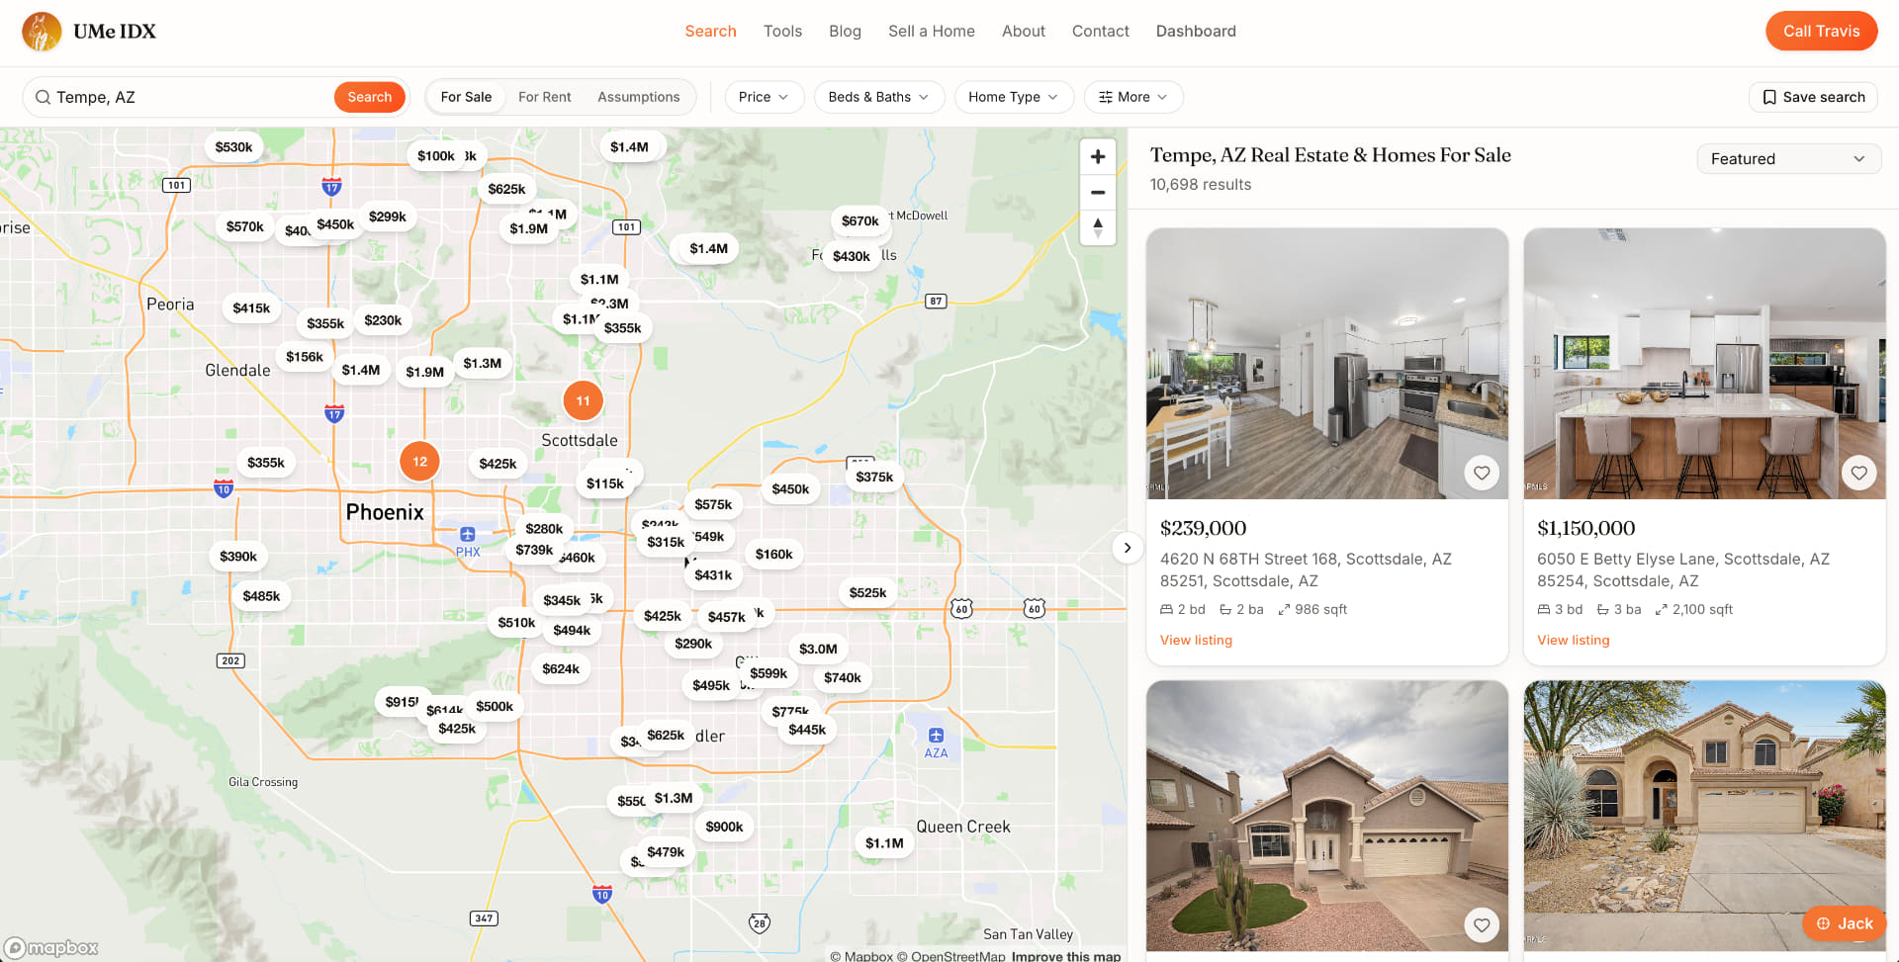Open the Home Type dropdown
Image resolution: width=1899 pixels, height=962 pixels.
tap(1013, 97)
